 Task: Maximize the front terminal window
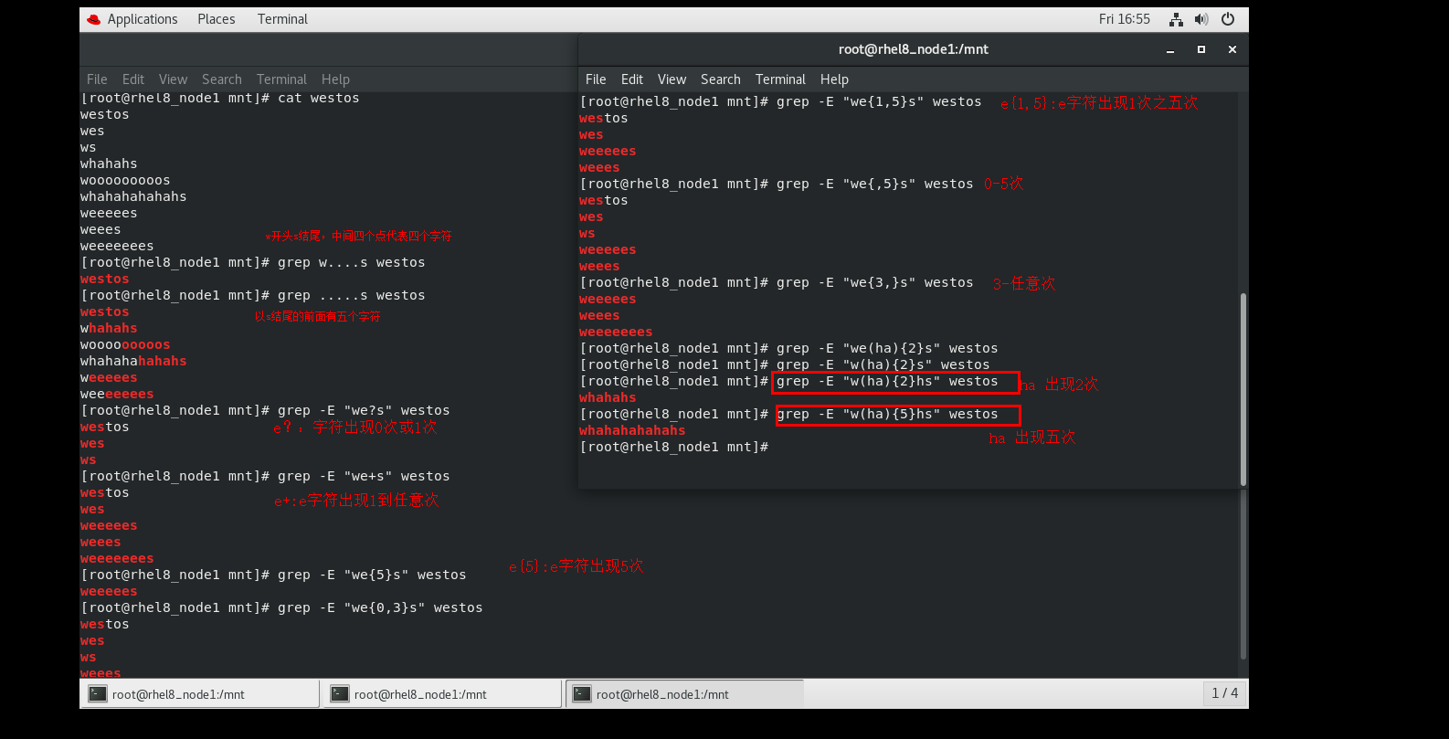[x=1201, y=49]
